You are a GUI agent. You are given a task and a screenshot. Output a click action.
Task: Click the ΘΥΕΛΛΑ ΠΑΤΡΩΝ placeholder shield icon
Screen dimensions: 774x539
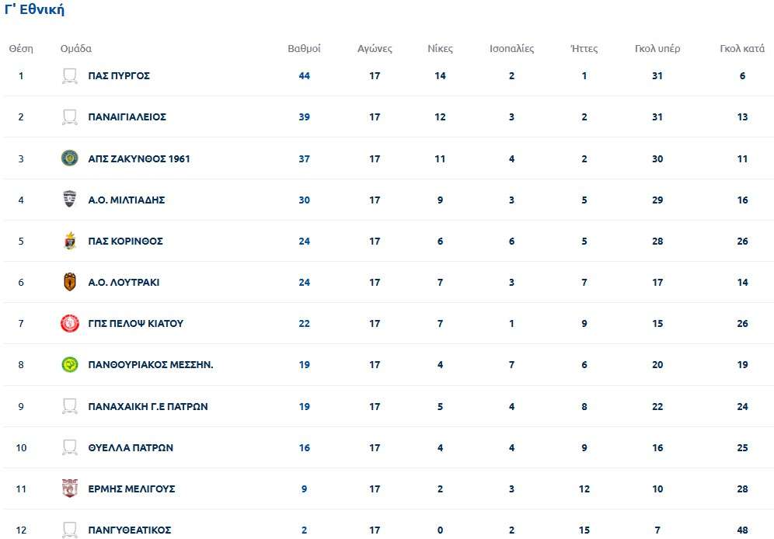[x=70, y=447]
